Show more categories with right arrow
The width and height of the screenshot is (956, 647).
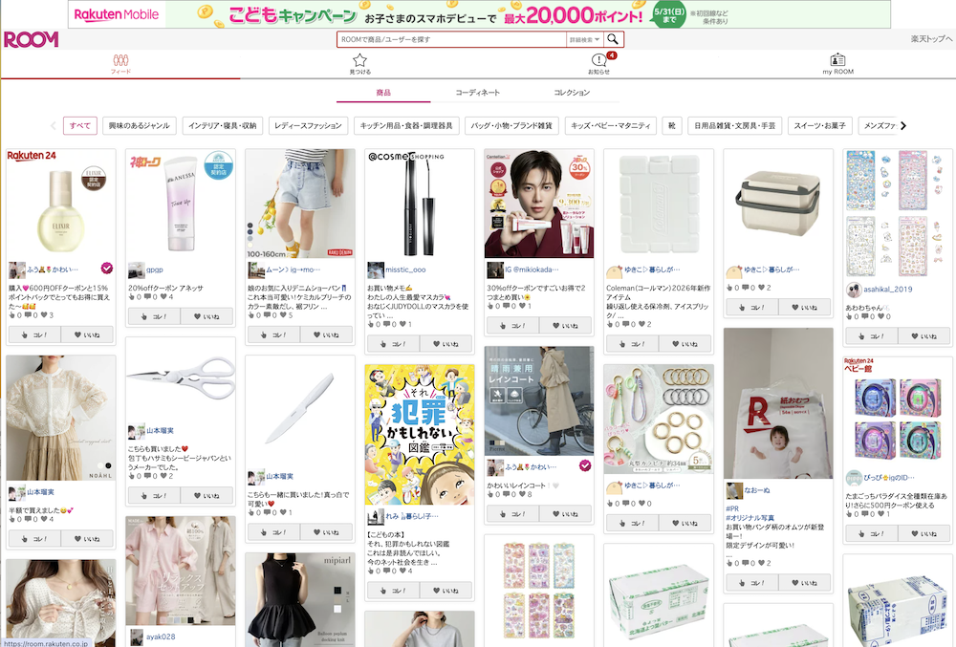tap(903, 125)
